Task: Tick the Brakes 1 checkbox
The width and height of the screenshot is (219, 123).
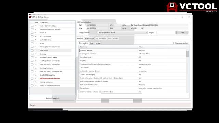Action: coord(32,33)
